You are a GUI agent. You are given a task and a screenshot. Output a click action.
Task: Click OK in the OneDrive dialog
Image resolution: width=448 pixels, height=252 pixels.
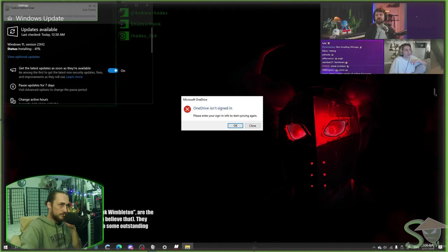click(235, 126)
